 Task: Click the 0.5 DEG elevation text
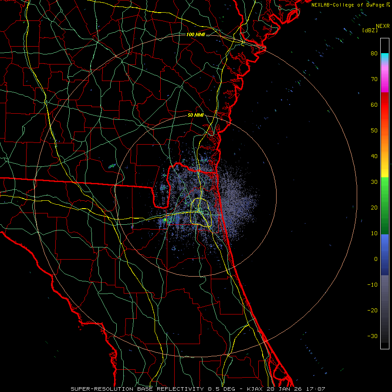(x=221, y=389)
